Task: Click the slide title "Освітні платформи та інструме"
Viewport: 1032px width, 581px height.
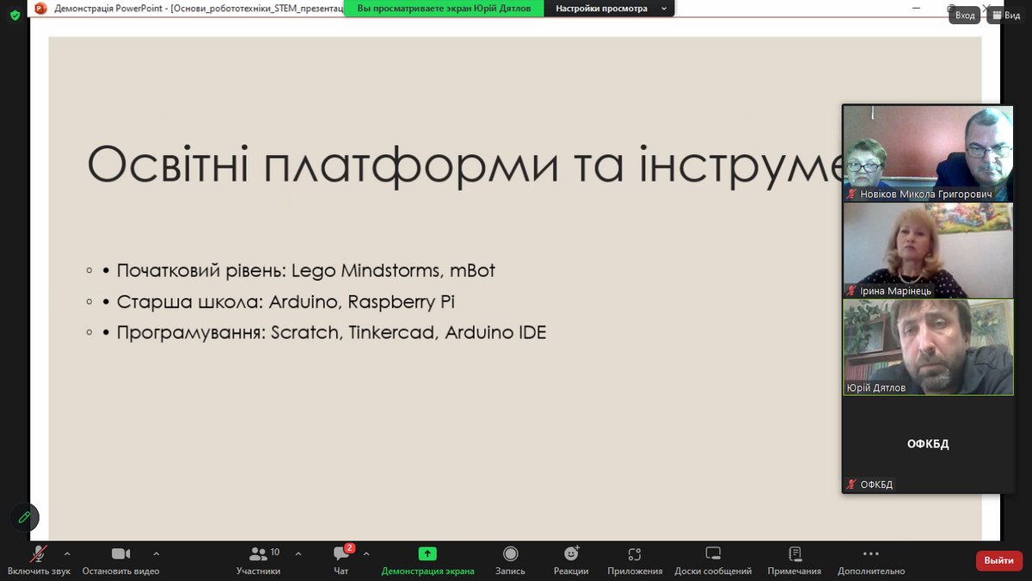Action: tap(464, 164)
